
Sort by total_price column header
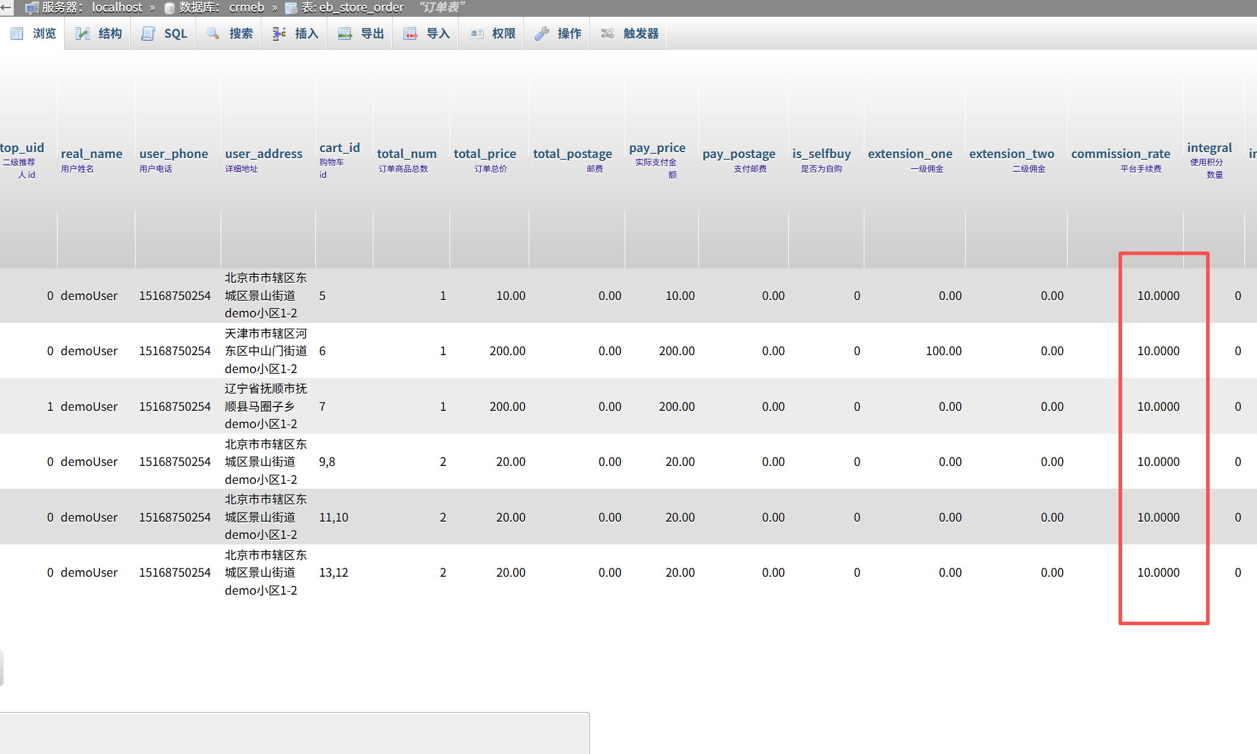(x=484, y=154)
